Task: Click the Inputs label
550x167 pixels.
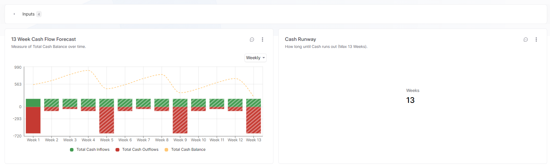Action: [x=28, y=14]
